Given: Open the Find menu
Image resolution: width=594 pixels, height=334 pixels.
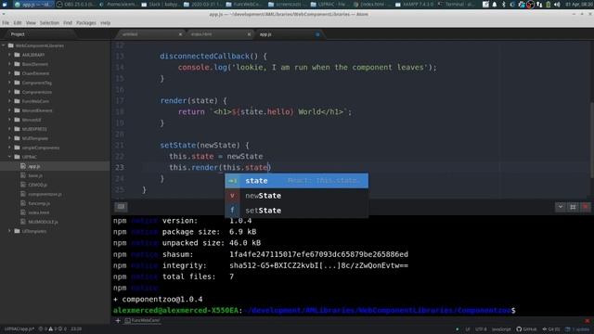Looking at the screenshot, I should (68, 23).
